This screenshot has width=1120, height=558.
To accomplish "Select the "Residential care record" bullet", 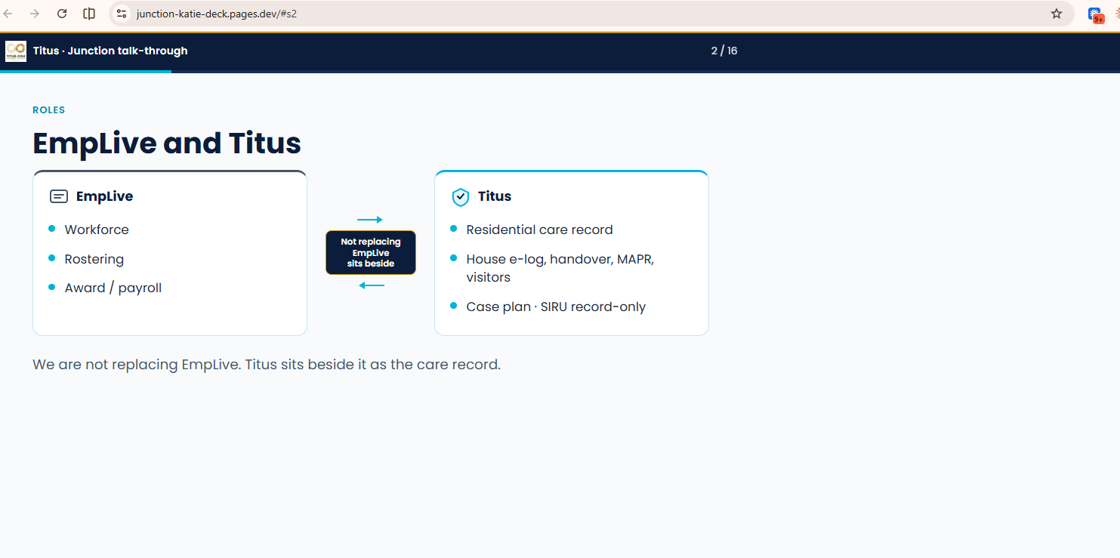I will click(x=540, y=230).
